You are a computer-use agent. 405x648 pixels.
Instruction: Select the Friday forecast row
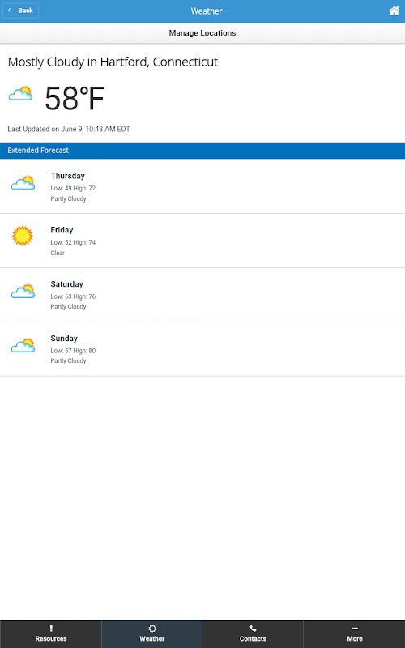[202, 241]
